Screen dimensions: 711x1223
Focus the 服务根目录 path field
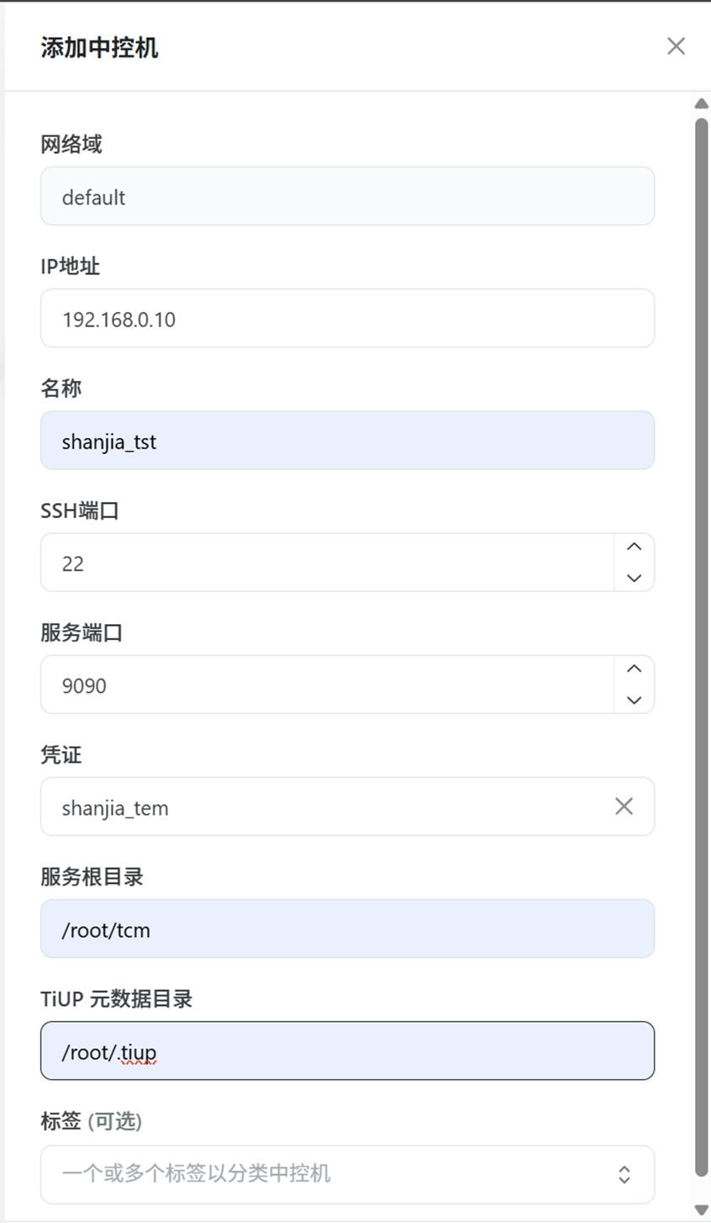point(347,929)
